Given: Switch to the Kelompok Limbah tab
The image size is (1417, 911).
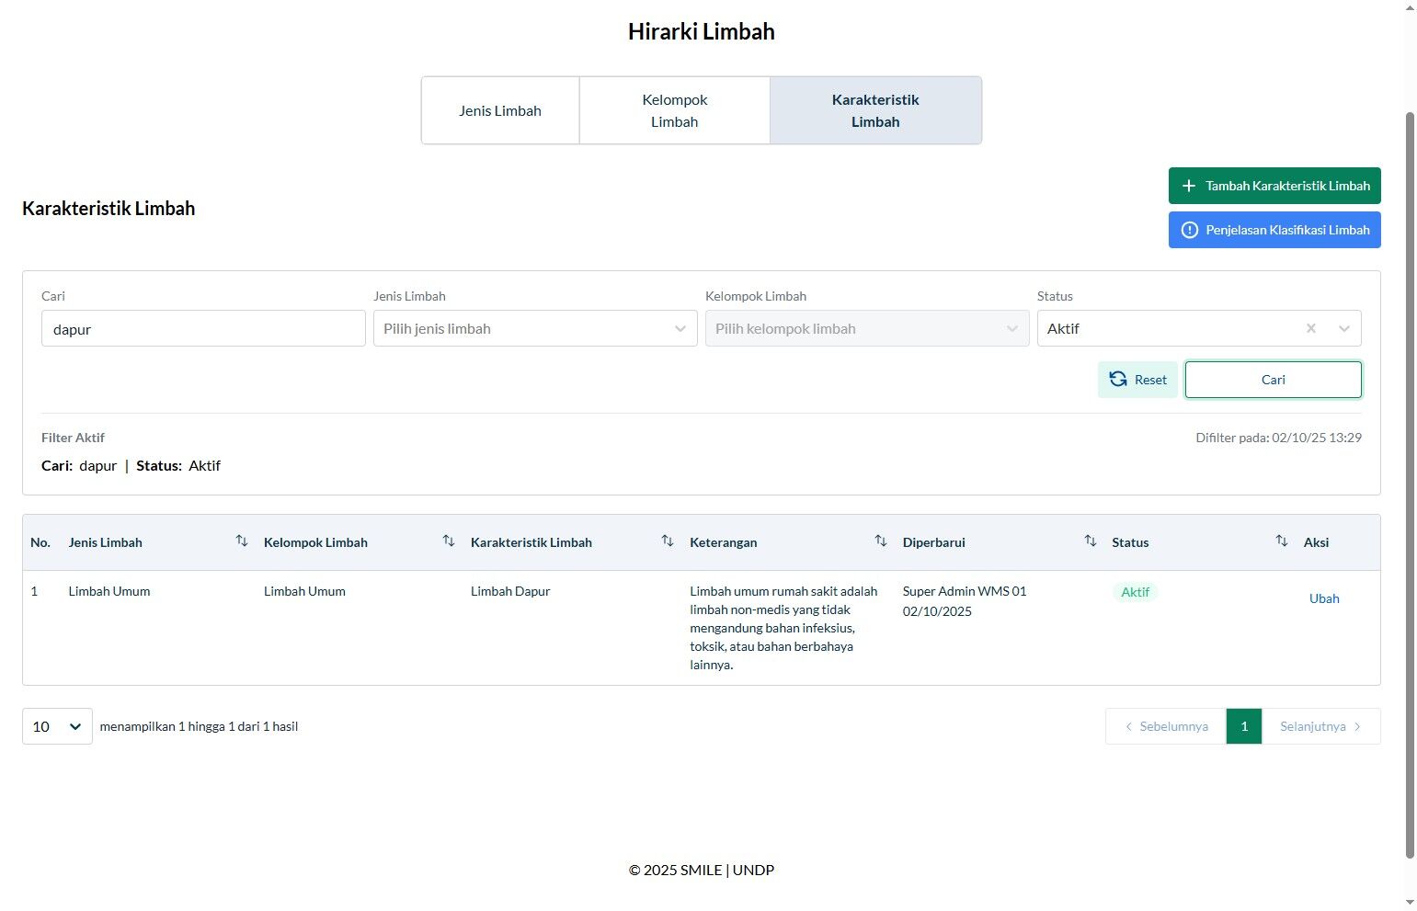Looking at the screenshot, I should pos(675,110).
